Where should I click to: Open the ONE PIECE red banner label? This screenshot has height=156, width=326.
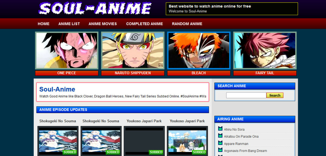click(x=67, y=73)
